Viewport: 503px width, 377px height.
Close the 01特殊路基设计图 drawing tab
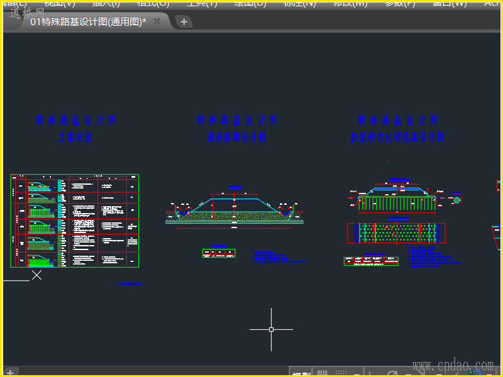(157, 21)
